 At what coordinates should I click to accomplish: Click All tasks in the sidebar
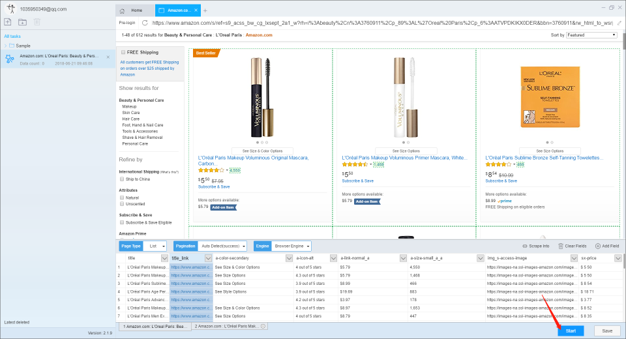12,36
